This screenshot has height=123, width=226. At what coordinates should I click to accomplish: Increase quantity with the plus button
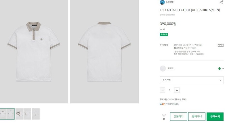pyautogui.click(x=177, y=90)
